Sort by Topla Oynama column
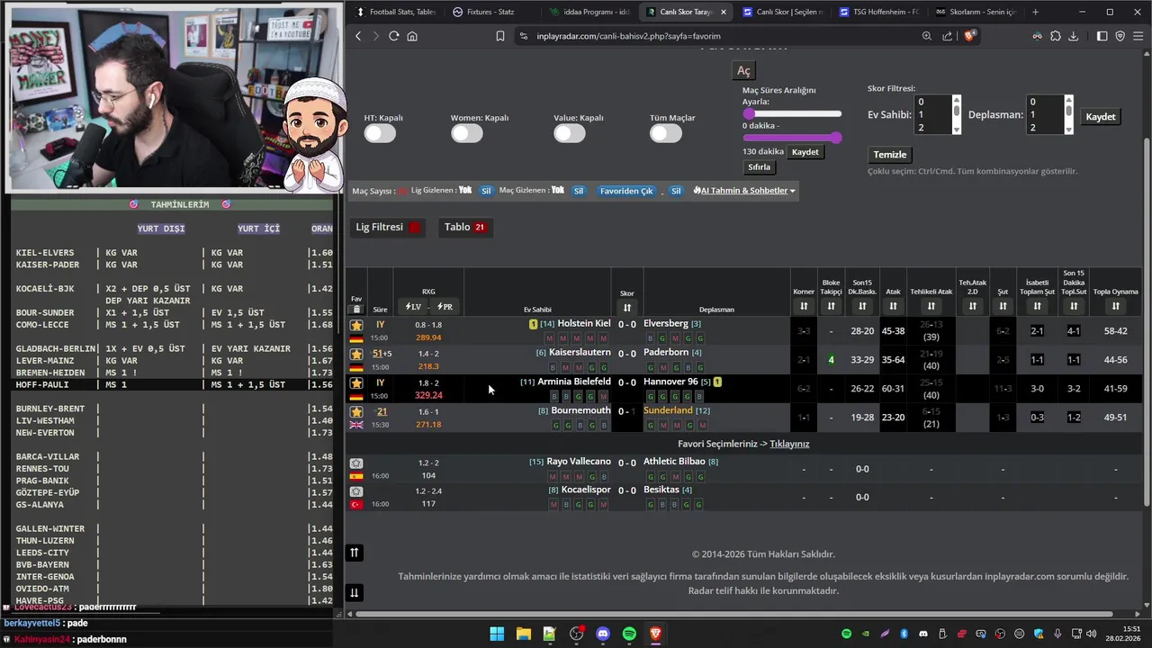Image resolution: width=1152 pixels, height=648 pixels. 1115,307
